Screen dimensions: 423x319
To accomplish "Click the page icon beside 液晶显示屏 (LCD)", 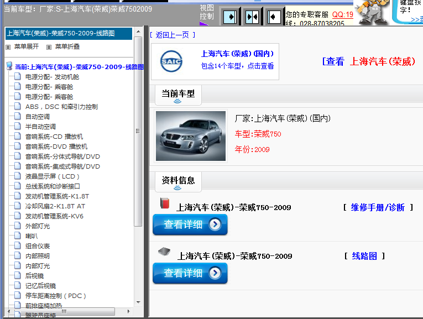I will tap(18, 176).
